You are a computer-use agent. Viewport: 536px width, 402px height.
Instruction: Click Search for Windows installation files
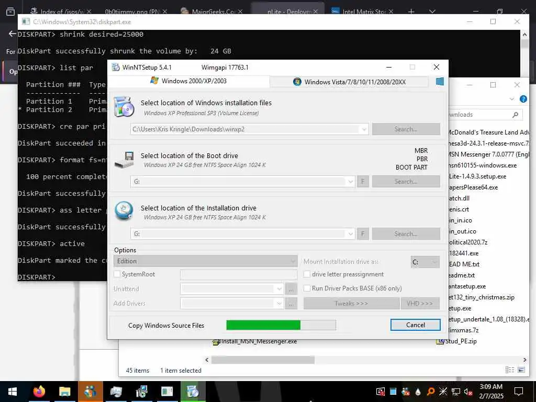(406, 129)
